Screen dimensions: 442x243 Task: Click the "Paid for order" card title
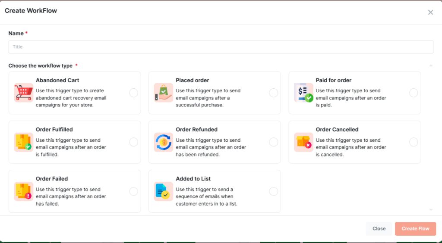pos(334,81)
